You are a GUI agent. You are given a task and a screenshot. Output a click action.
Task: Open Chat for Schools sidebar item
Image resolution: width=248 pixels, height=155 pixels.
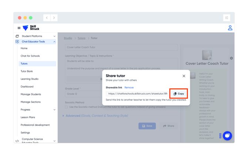30,56
